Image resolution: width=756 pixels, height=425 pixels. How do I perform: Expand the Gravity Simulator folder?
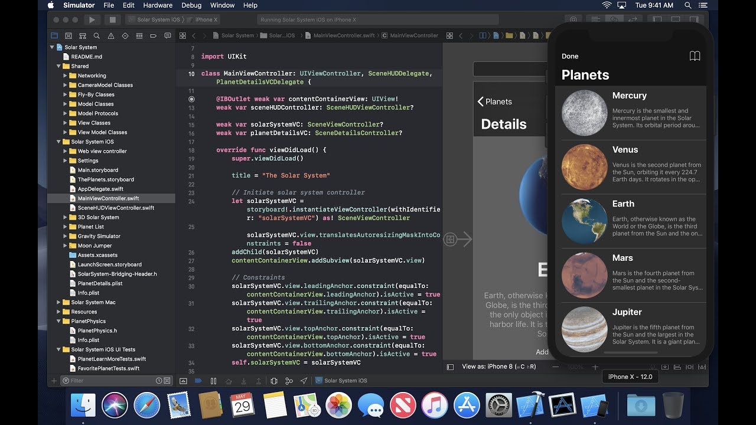point(66,236)
